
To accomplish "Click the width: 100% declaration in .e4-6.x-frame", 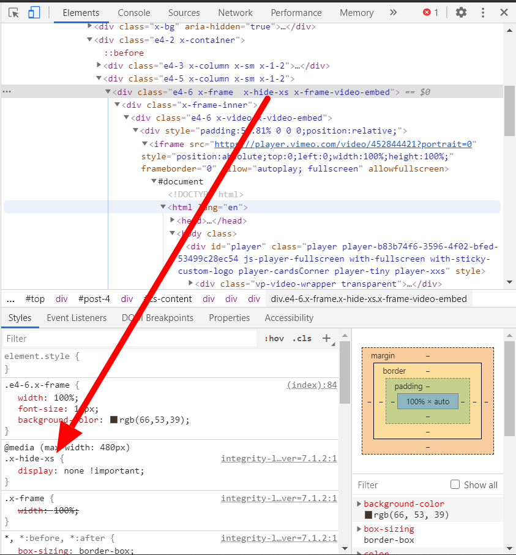I will pyautogui.click(x=48, y=398).
